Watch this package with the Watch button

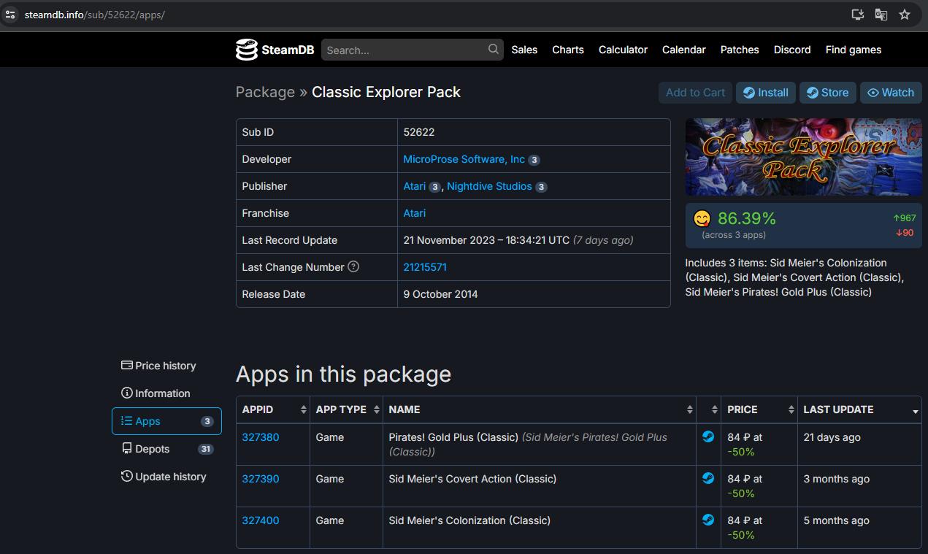click(890, 93)
